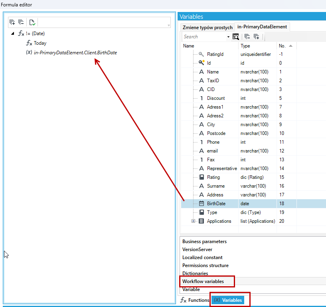
Task: Click the list icon beside Applications
Action: click(x=201, y=221)
